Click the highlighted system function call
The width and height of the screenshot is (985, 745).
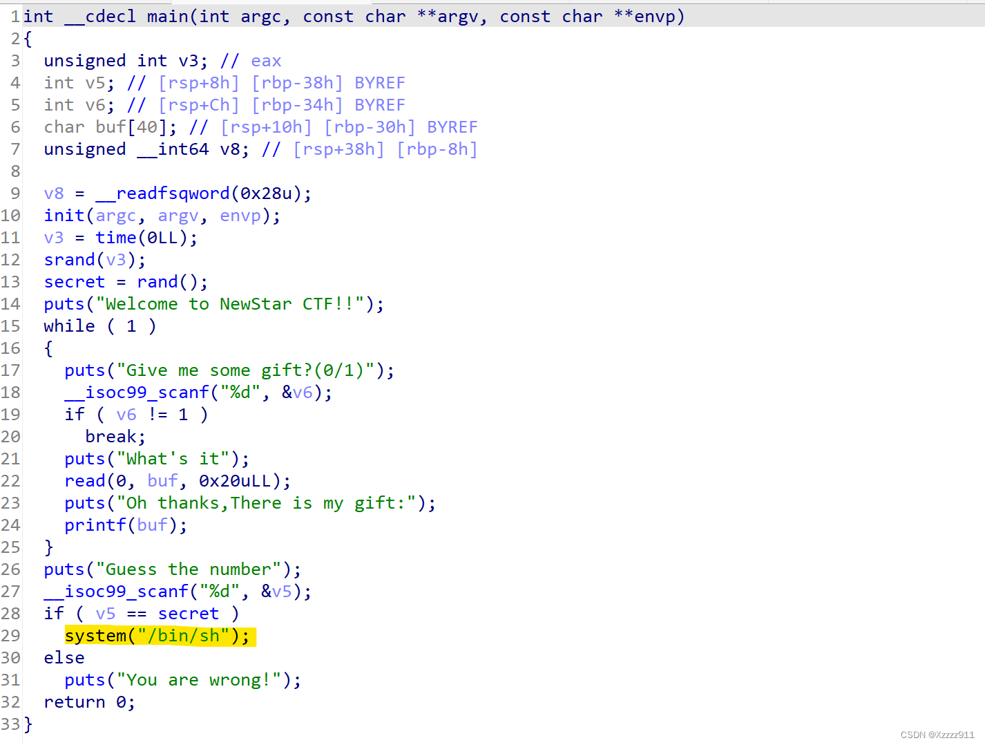pyautogui.click(x=95, y=636)
